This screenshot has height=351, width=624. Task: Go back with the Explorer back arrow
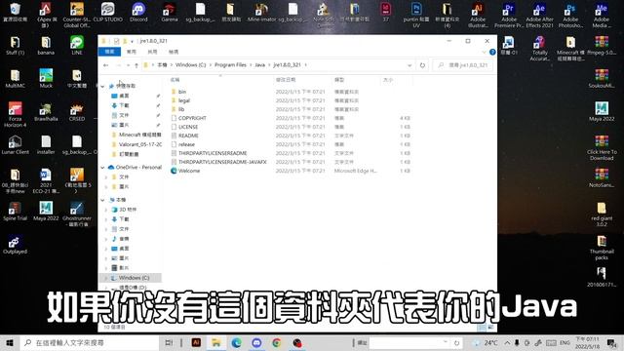click(x=106, y=65)
